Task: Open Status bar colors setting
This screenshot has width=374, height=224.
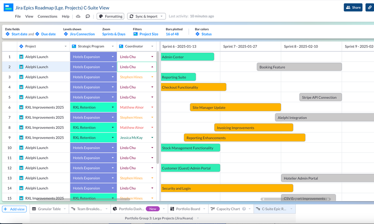Action: (x=204, y=34)
